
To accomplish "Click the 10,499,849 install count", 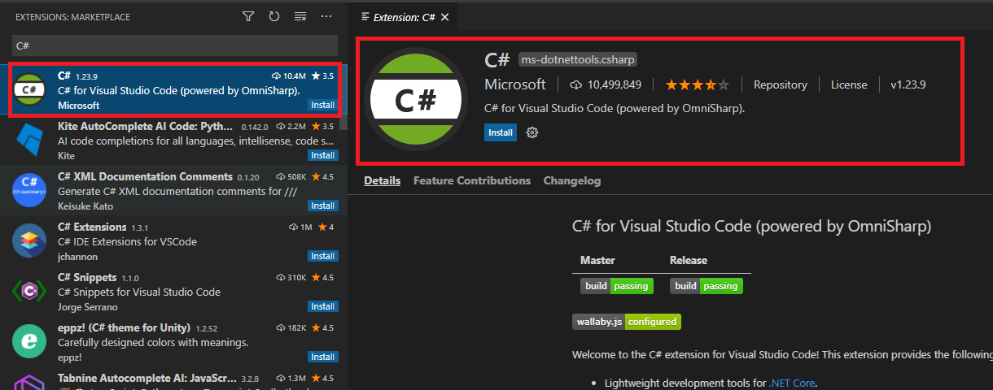I will pyautogui.click(x=606, y=84).
